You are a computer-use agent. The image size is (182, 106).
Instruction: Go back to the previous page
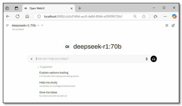coord(8,16)
